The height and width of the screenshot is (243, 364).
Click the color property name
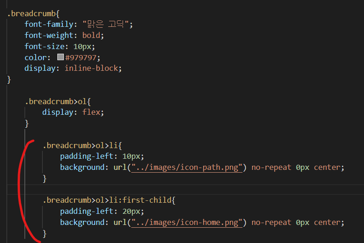pos(36,57)
